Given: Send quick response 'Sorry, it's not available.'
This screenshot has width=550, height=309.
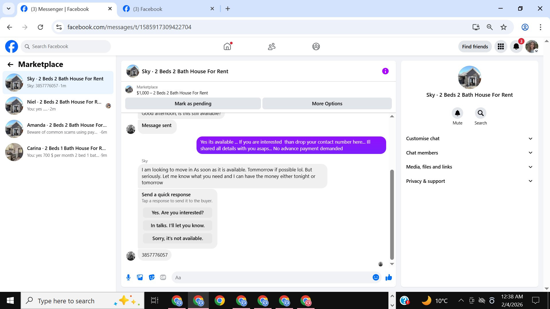Looking at the screenshot, I should [x=177, y=238].
